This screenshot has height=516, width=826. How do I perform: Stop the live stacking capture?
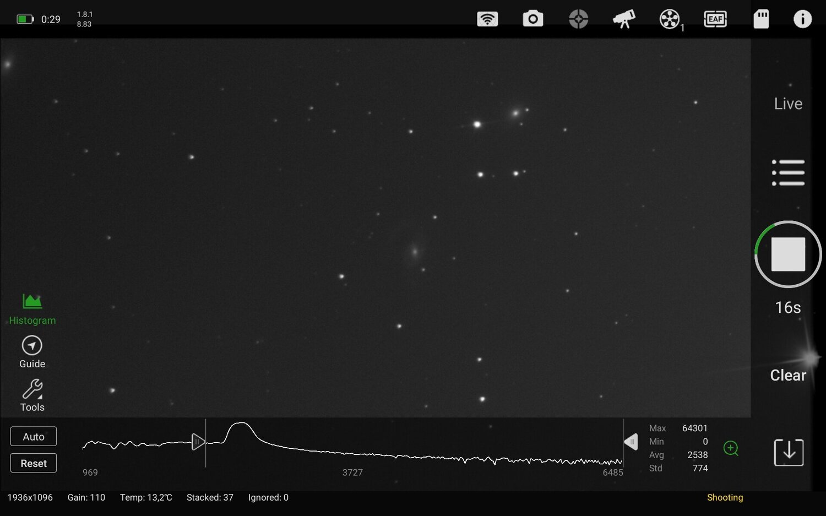788,254
